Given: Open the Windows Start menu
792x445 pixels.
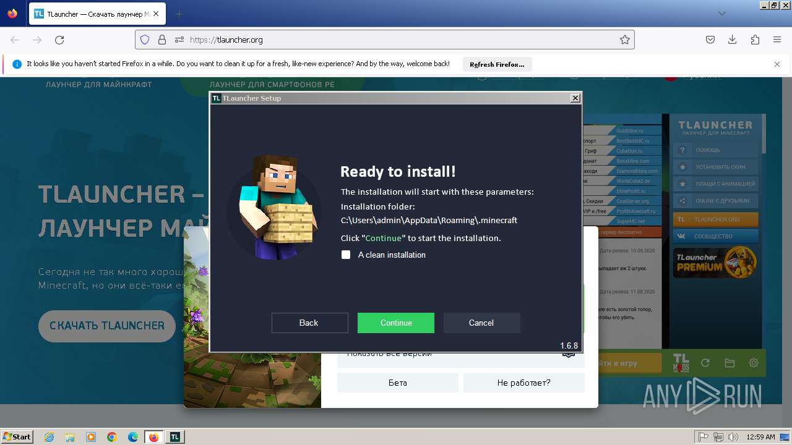Looking at the screenshot, I should coord(17,437).
